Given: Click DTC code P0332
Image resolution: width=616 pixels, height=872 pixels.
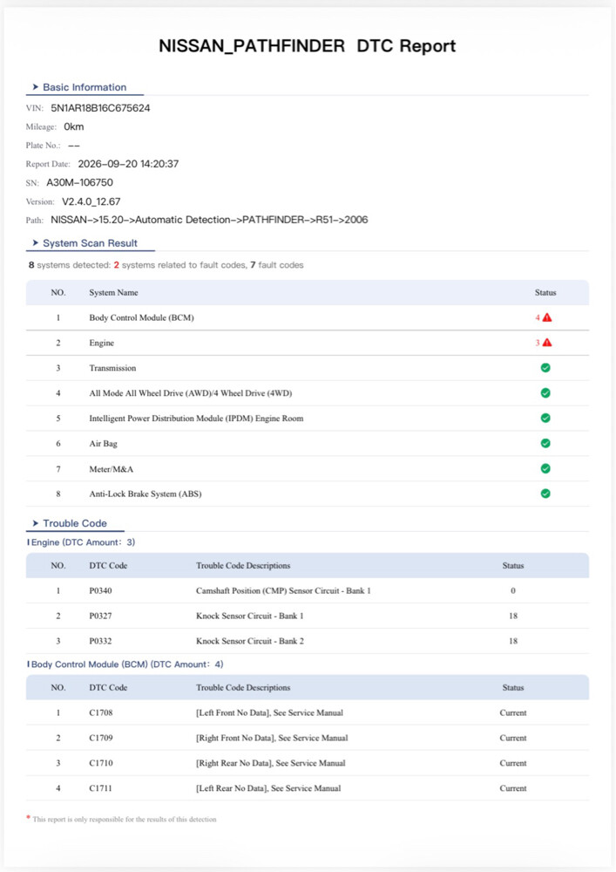Looking at the screenshot, I should tap(100, 641).
